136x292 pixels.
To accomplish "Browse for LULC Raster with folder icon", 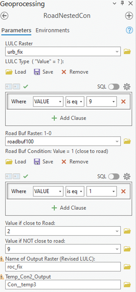I will (x=128, y=52).
